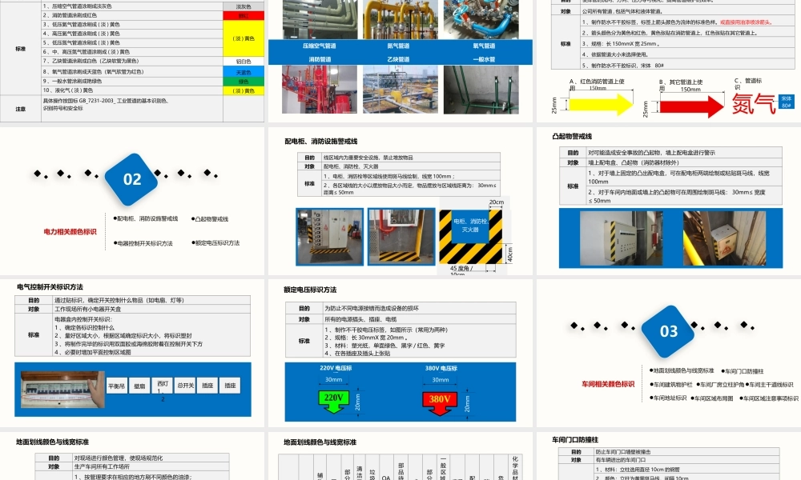Click the 一般水管 caption
The width and height of the screenshot is (801, 480).
click(x=484, y=59)
